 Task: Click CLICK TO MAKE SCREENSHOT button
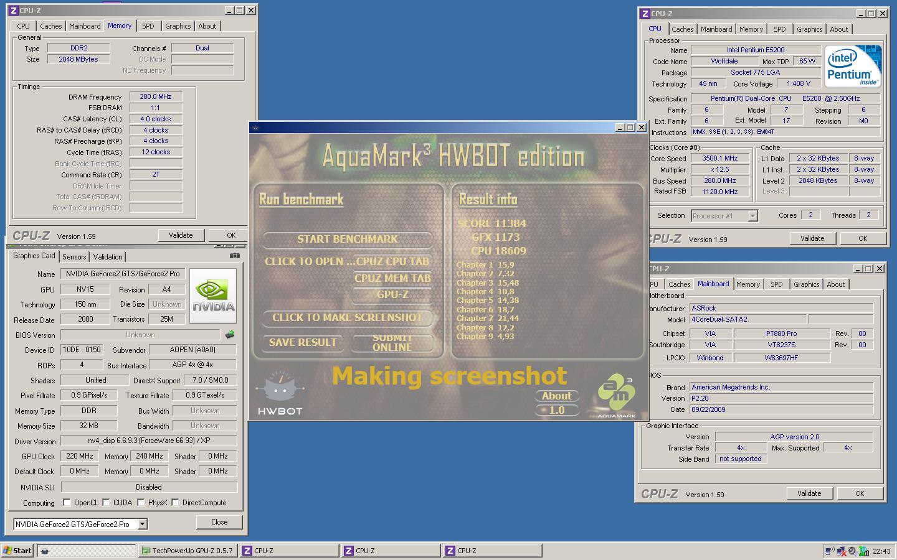click(347, 317)
